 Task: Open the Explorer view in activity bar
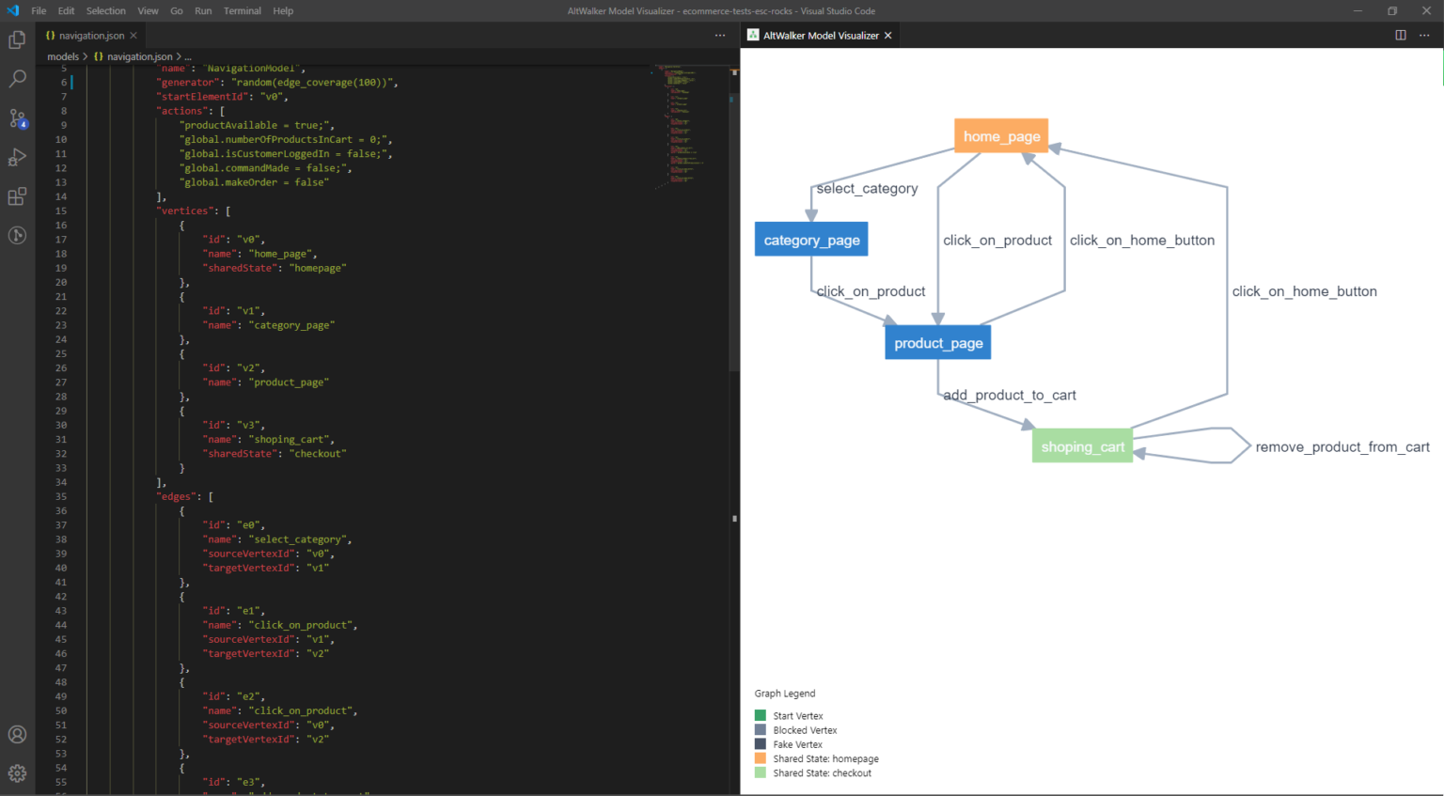[x=17, y=39]
